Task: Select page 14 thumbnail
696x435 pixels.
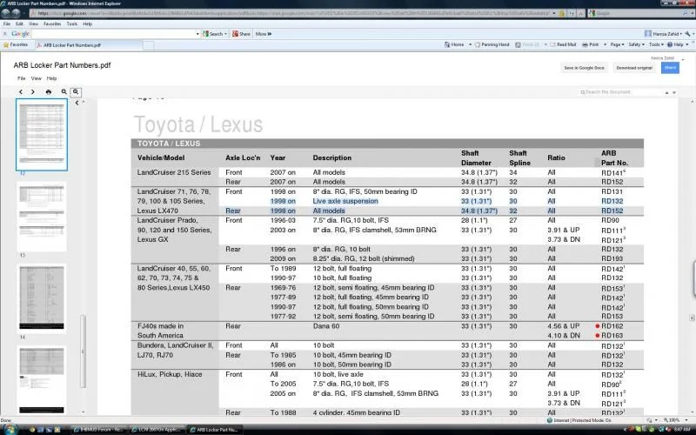Action: (42, 298)
